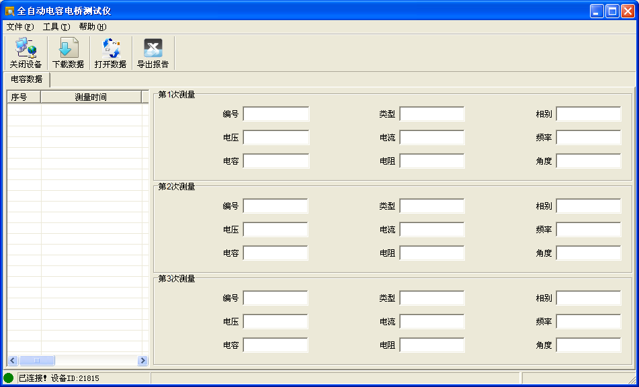Focus the 相别 field in 第3次测量
The width and height of the screenshot is (639, 387).
(589, 298)
